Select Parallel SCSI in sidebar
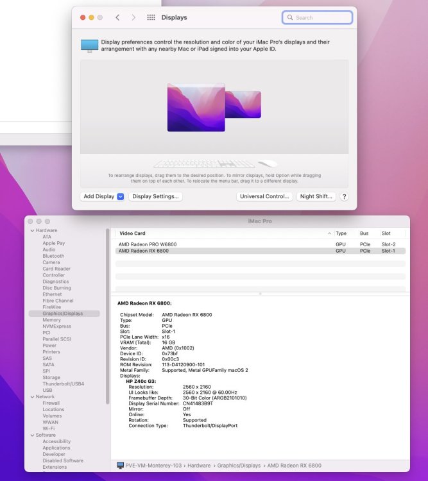This screenshot has height=481, width=428. tap(57, 339)
